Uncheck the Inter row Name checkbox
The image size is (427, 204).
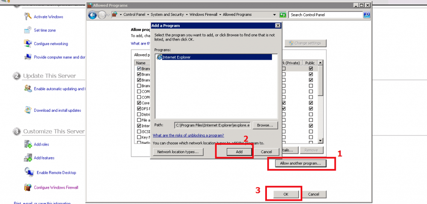click(139, 126)
